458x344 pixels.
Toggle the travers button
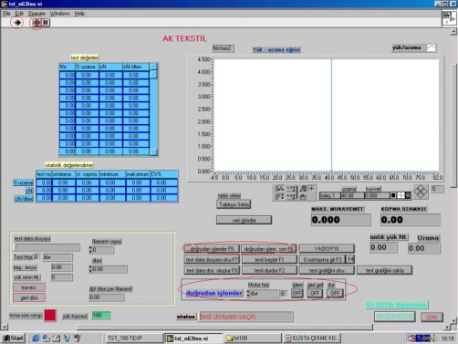pos(29,287)
